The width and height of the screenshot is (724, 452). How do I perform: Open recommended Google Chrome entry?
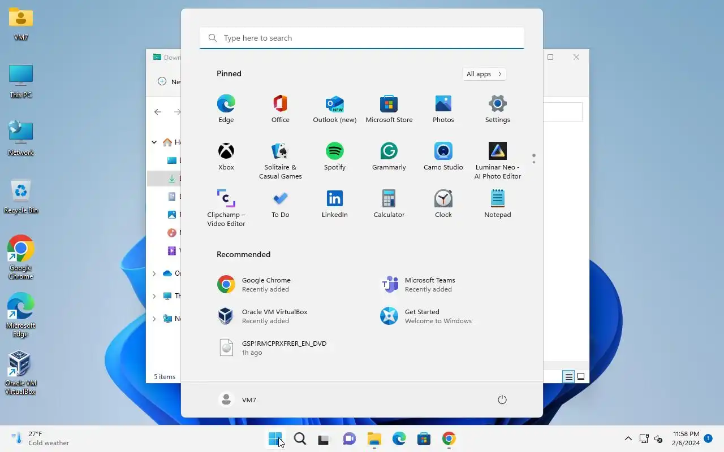280,284
